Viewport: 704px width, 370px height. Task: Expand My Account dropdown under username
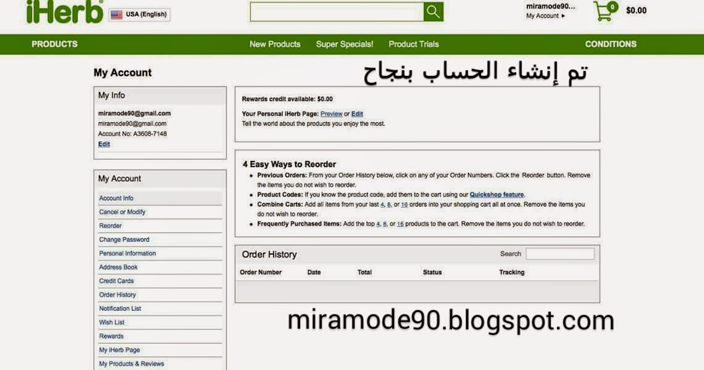(x=545, y=15)
